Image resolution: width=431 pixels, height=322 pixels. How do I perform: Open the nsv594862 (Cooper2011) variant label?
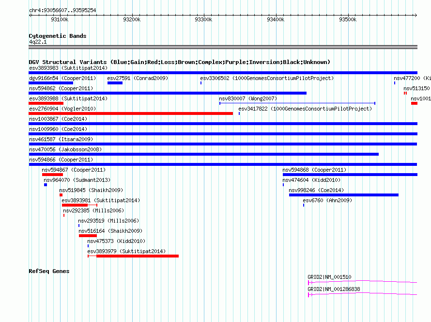(61, 88)
